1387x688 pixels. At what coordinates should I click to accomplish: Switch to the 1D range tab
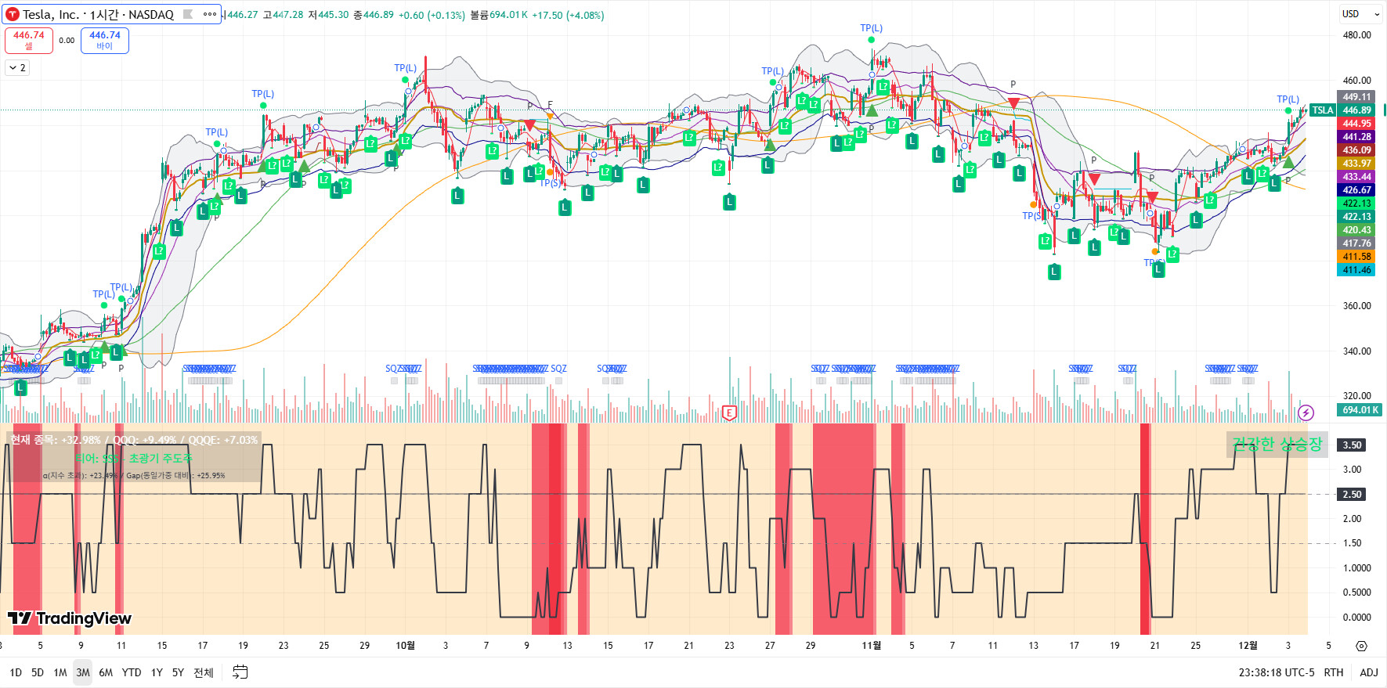[x=16, y=672]
